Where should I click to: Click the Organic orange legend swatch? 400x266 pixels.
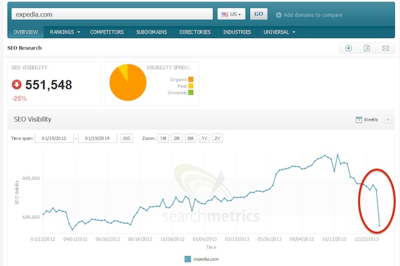click(x=191, y=79)
